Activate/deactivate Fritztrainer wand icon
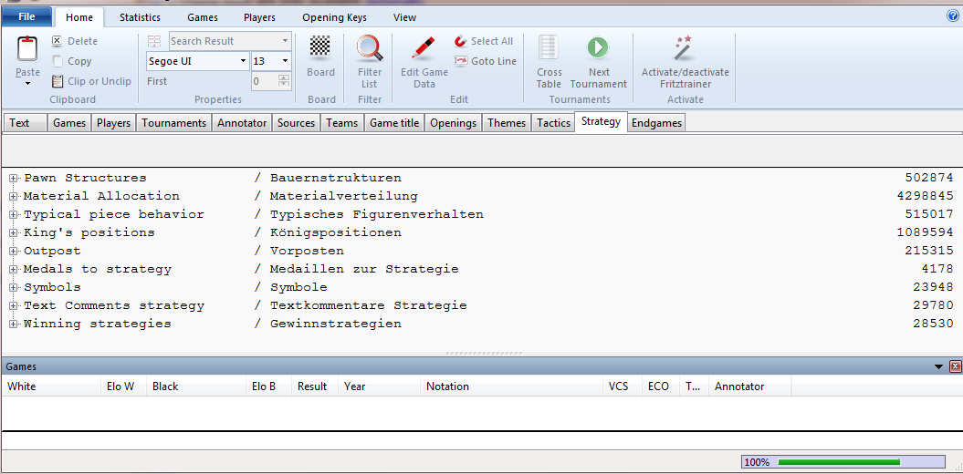This screenshot has height=474, width=963. point(684,49)
